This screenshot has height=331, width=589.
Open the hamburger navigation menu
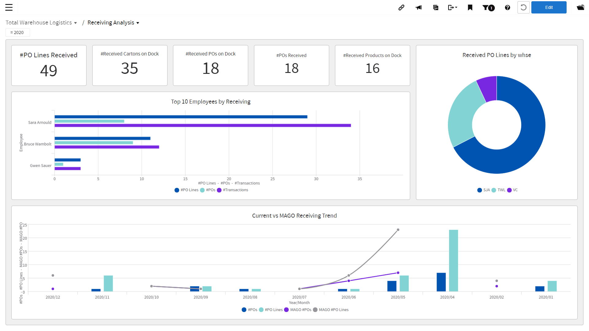coord(9,7)
